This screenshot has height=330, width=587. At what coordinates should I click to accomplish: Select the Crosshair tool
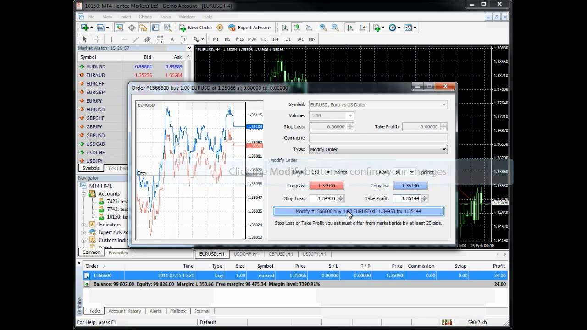[x=97, y=39]
